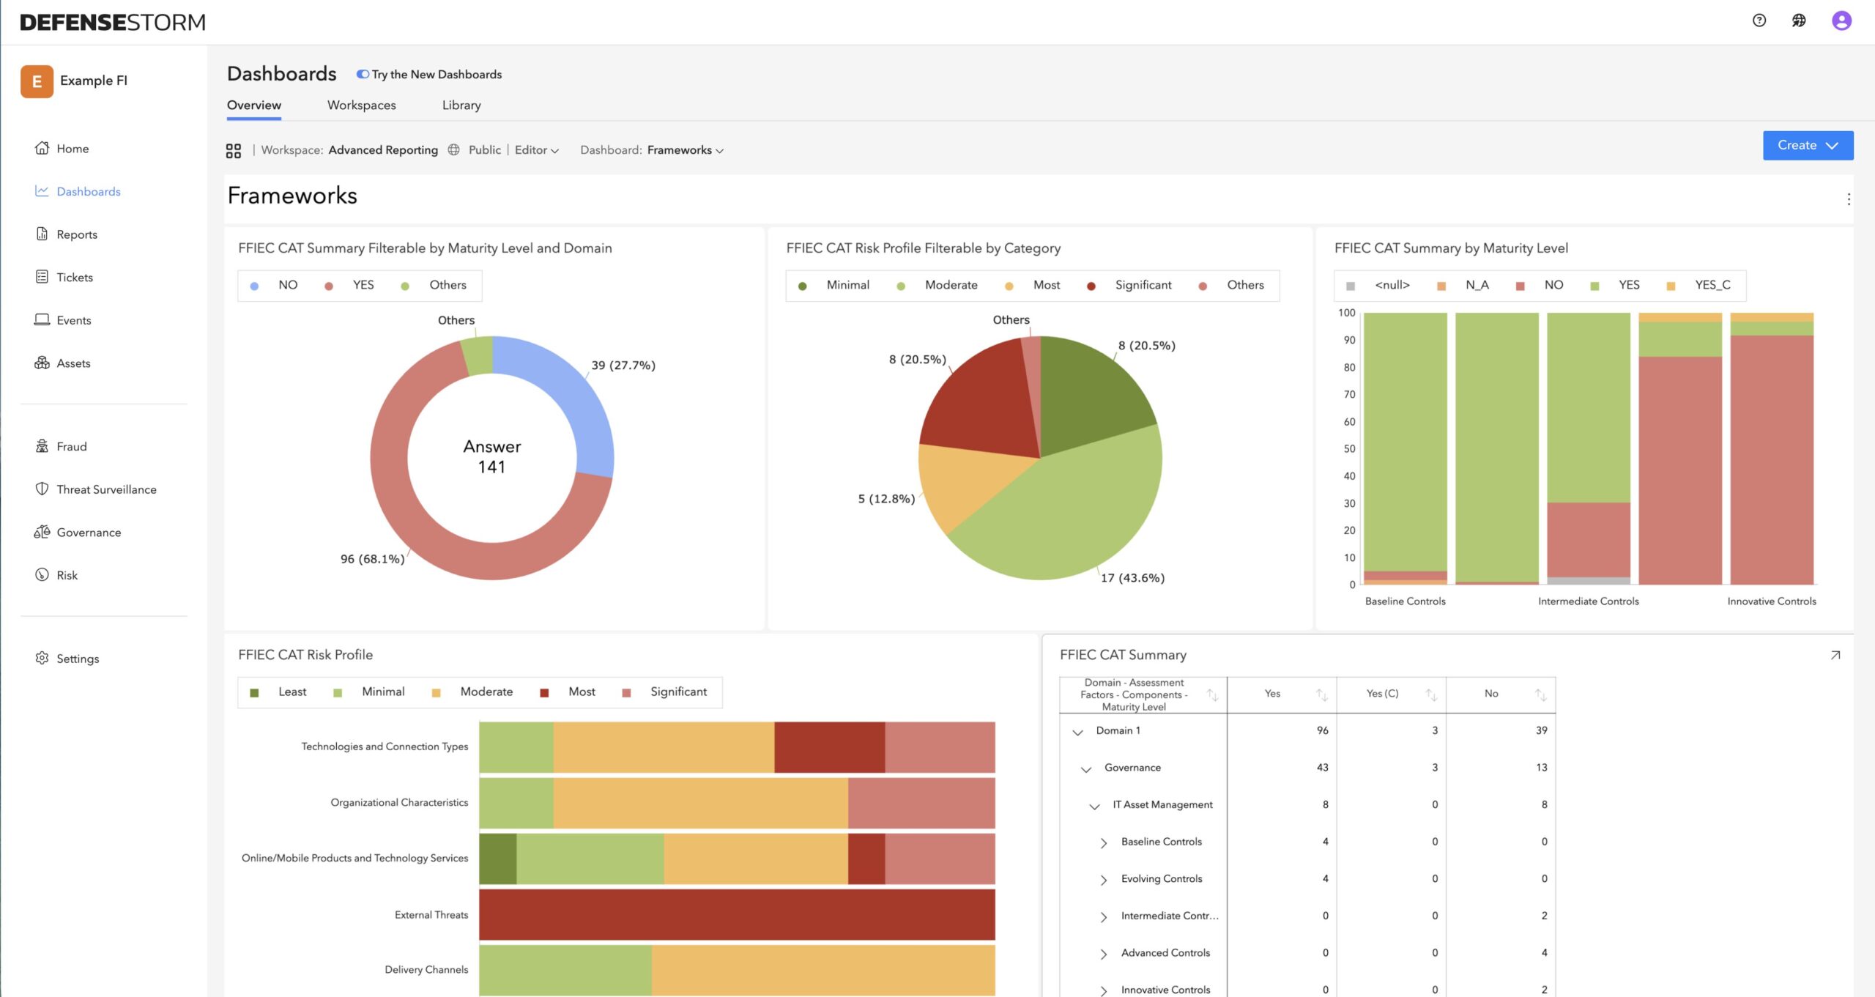Navigate to Threat Surveillance

click(106, 489)
